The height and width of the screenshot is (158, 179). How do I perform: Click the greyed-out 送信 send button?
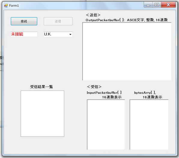(x=58, y=21)
